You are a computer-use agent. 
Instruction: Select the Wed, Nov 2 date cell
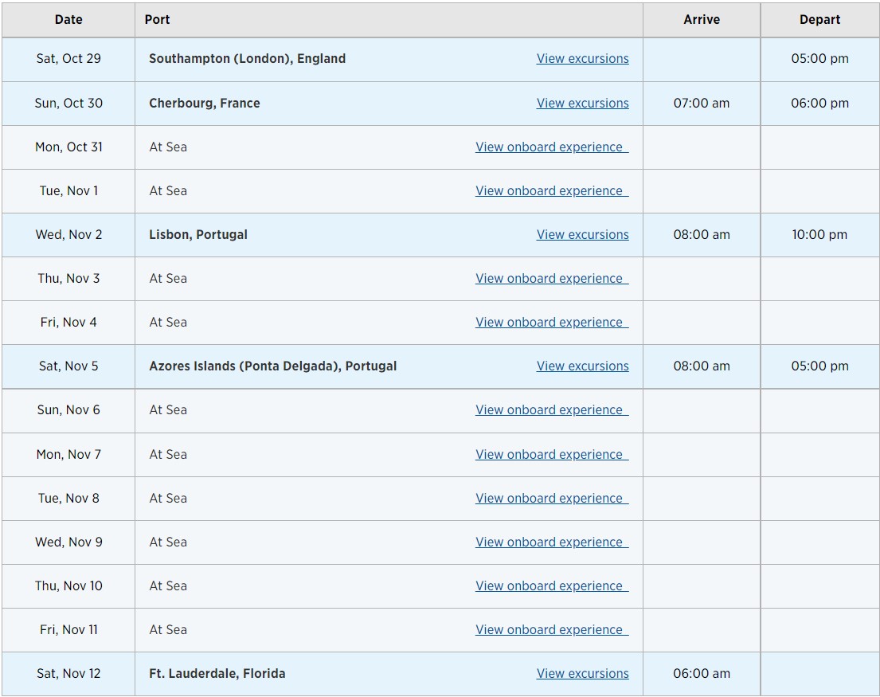click(x=68, y=234)
